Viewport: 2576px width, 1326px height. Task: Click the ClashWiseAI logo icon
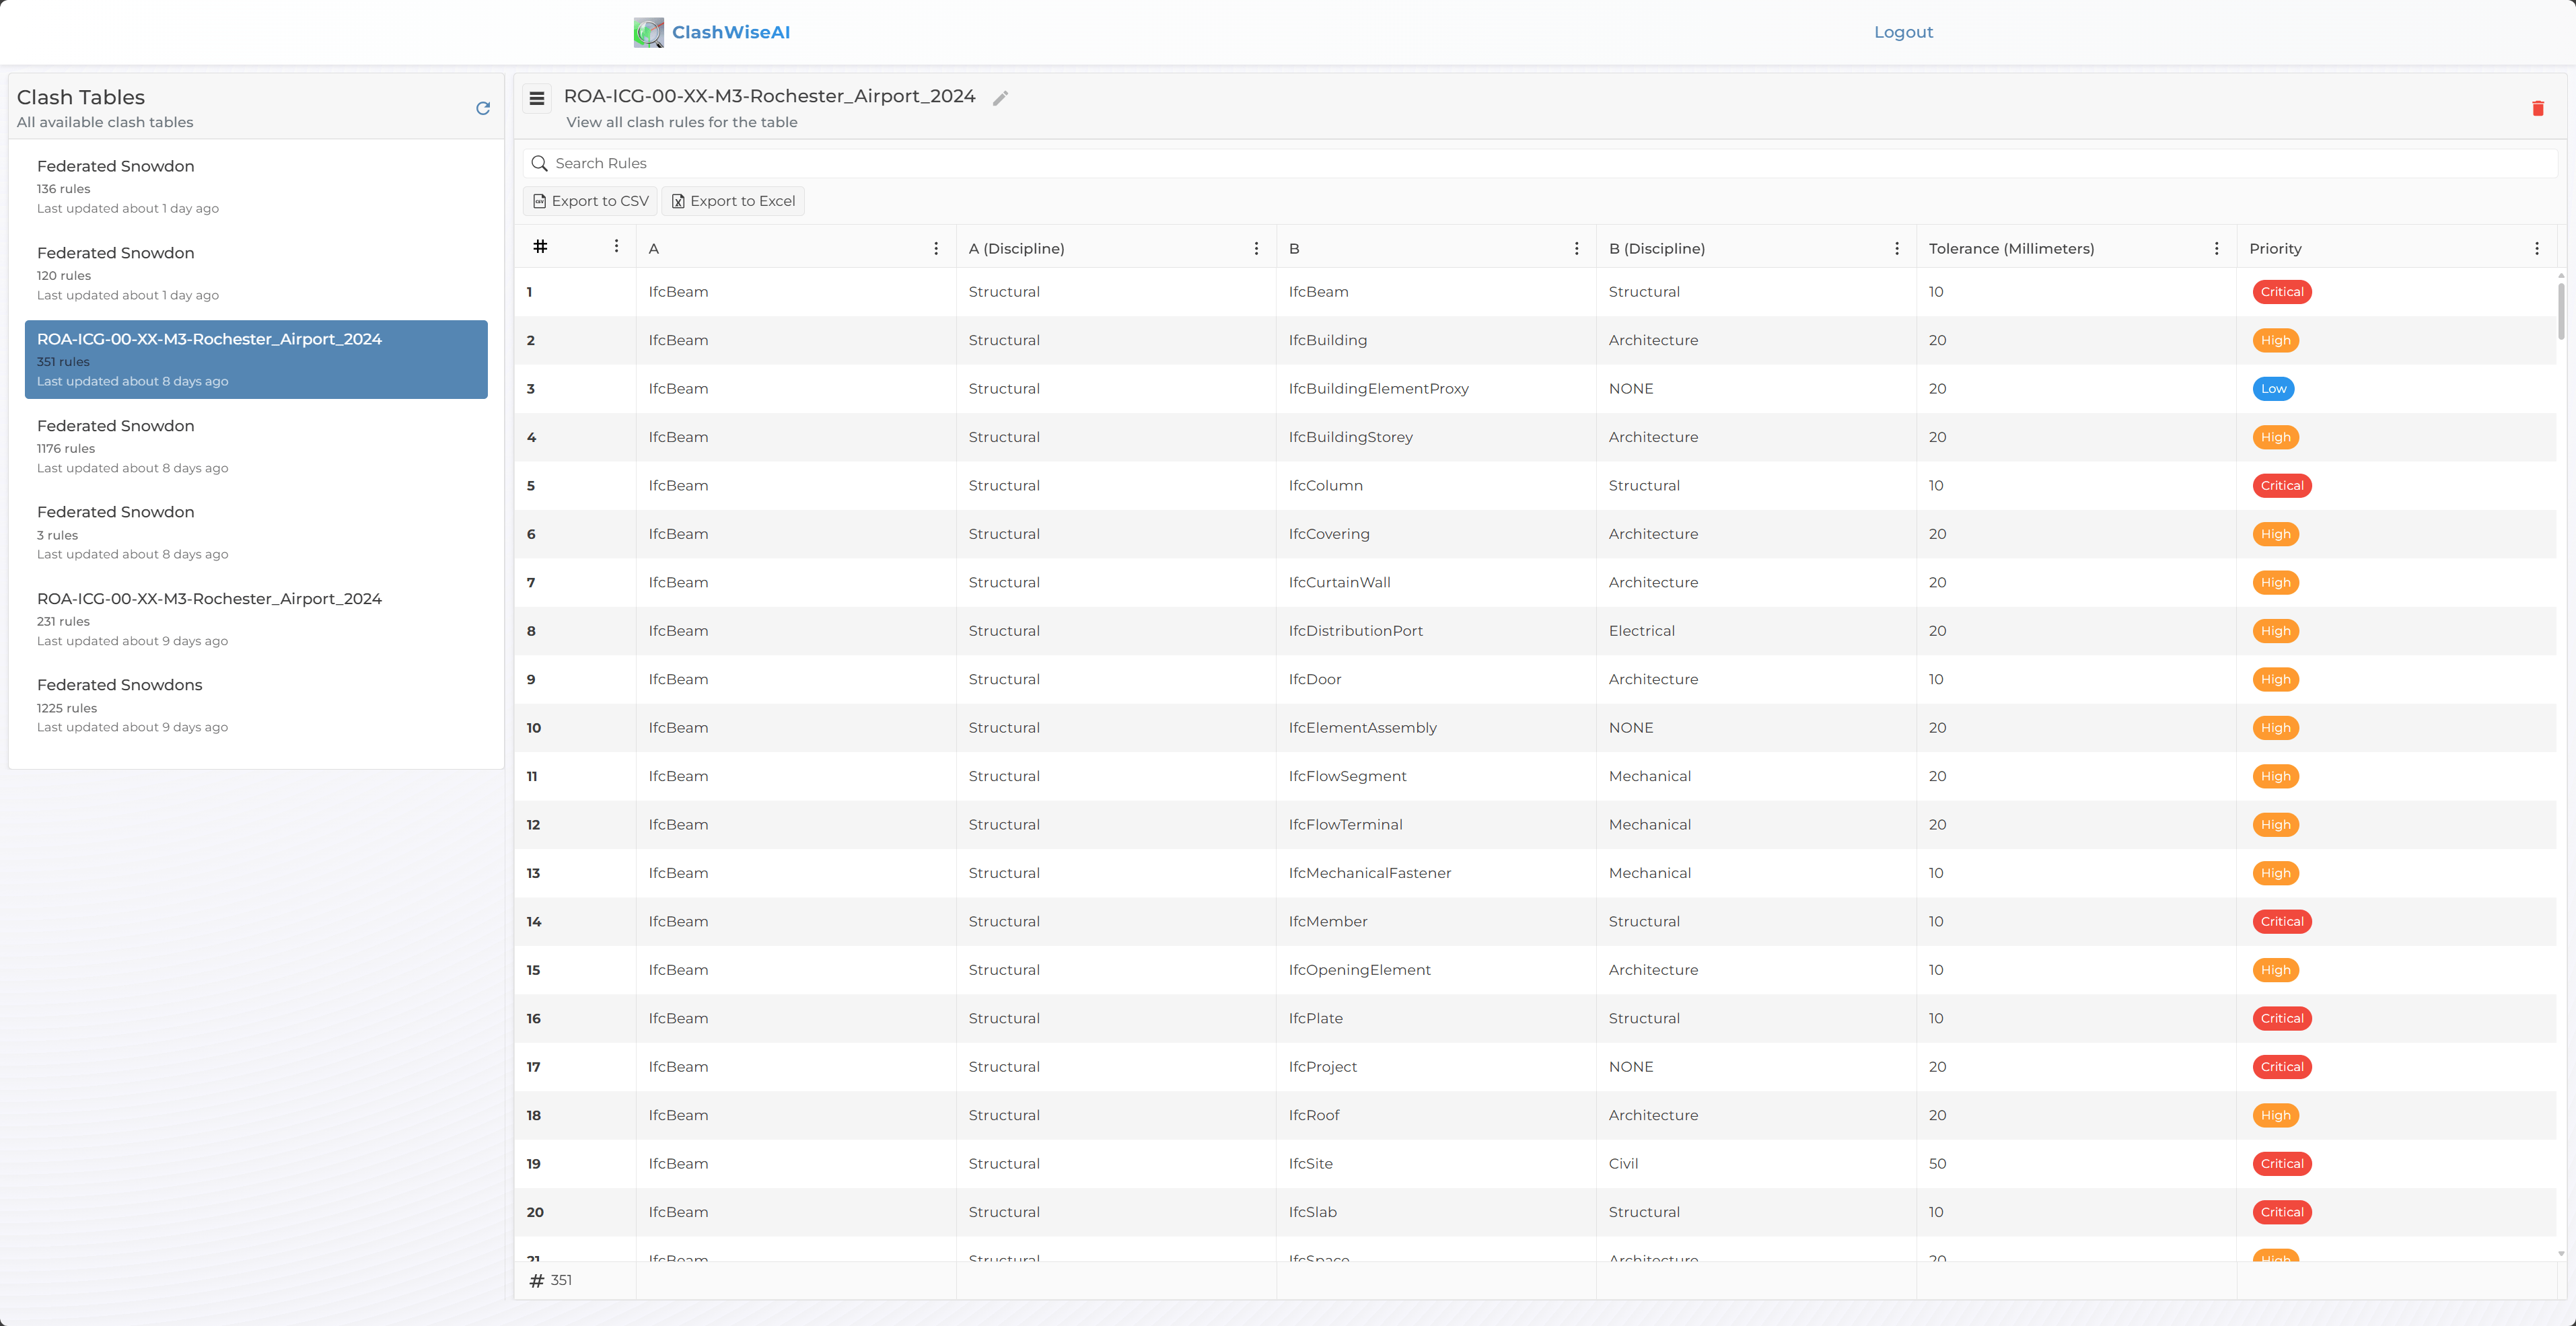point(648,32)
